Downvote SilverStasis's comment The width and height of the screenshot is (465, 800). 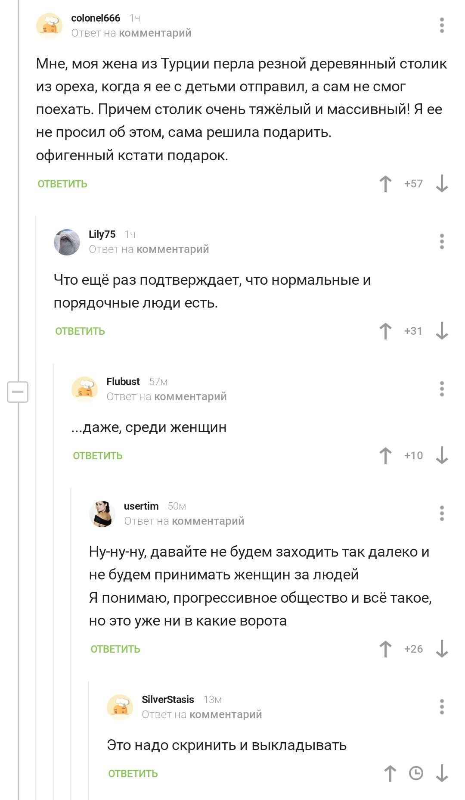(x=442, y=774)
